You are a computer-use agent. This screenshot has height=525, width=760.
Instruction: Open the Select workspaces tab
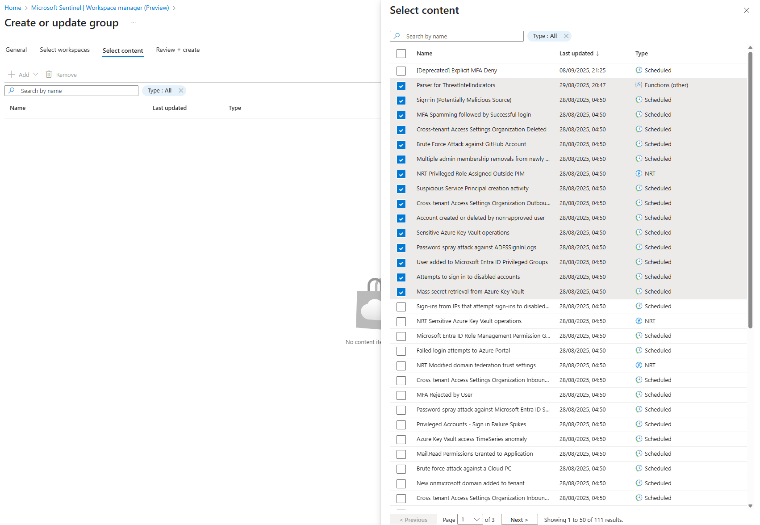[64, 50]
